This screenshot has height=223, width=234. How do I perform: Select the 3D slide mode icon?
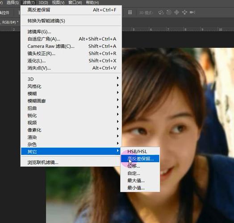pyautogui.click(x=184, y=12)
